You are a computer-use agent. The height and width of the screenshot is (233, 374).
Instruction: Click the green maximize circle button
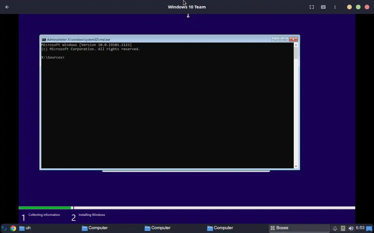358,7
